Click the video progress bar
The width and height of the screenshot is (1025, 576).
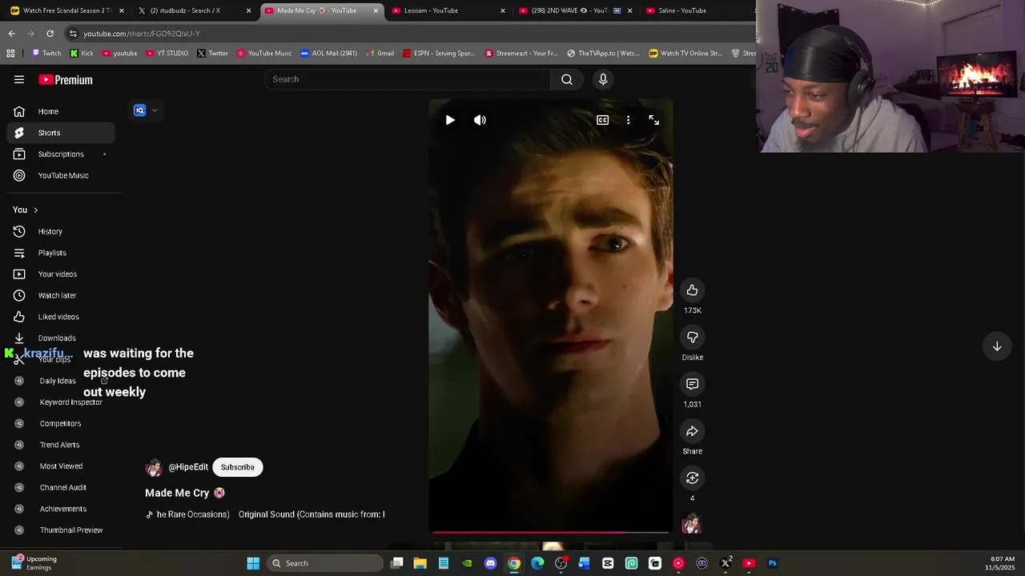[x=550, y=532]
